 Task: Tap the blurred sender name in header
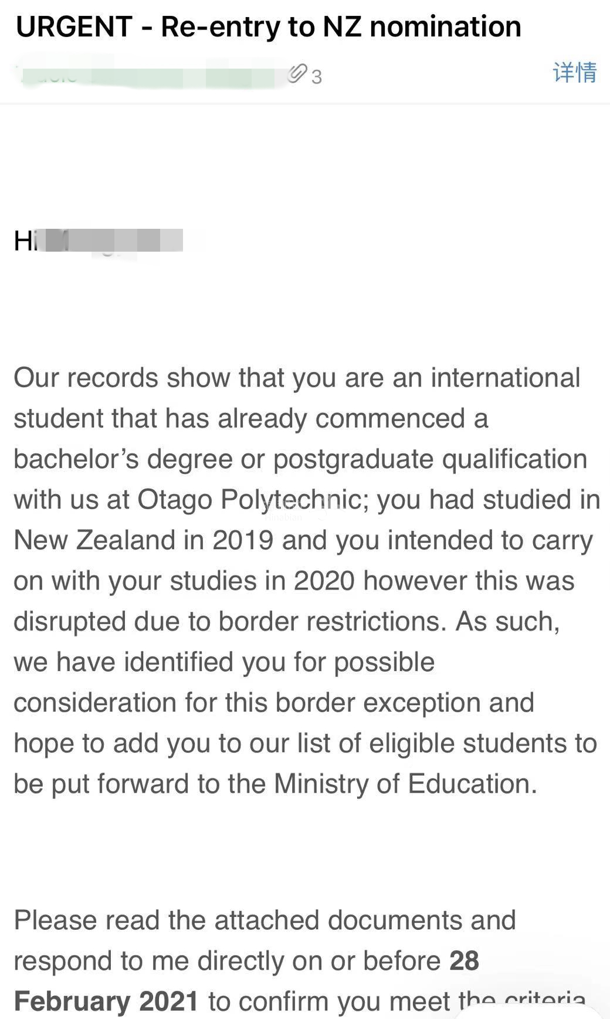(x=147, y=75)
